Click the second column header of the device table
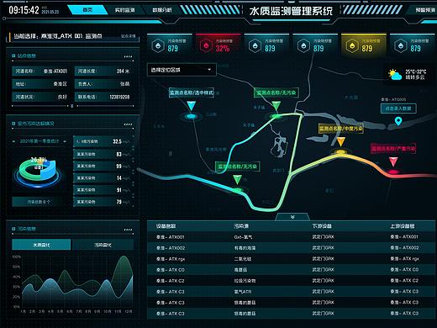This screenshot has width=437, height=328. (241, 226)
